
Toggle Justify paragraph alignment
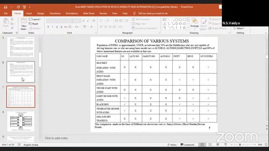click(114, 27)
